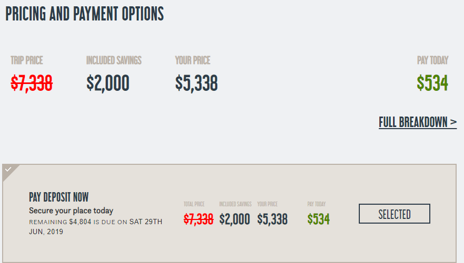This screenshot has width=464, height=263.
Task: Click the red $7,338 in deposit card
Action: pyautogui.click(x=198, y=219)
